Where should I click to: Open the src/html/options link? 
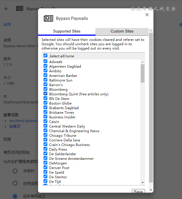(x=24, y=121)
